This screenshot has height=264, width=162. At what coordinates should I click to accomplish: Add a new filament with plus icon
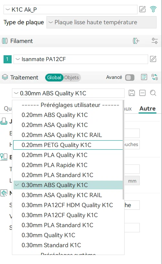click(x=136, y=41)
